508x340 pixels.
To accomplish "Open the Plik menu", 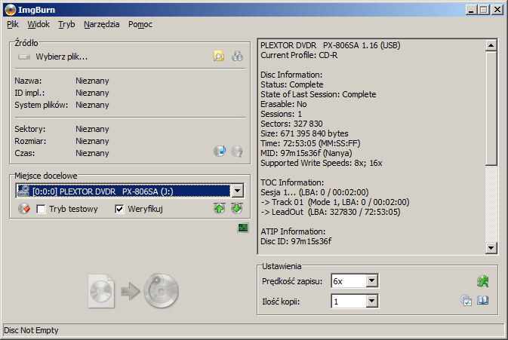I will pyautogui.click(x=13, y=24).
